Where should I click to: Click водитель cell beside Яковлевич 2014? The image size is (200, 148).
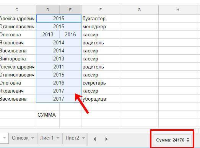[101, 42]
